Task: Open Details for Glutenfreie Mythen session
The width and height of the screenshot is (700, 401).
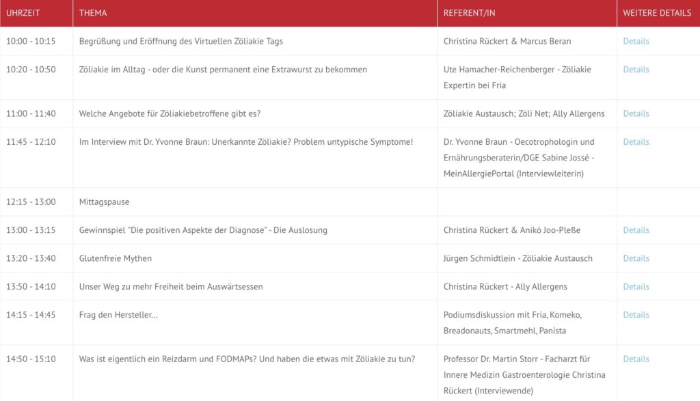Action: 636,258
